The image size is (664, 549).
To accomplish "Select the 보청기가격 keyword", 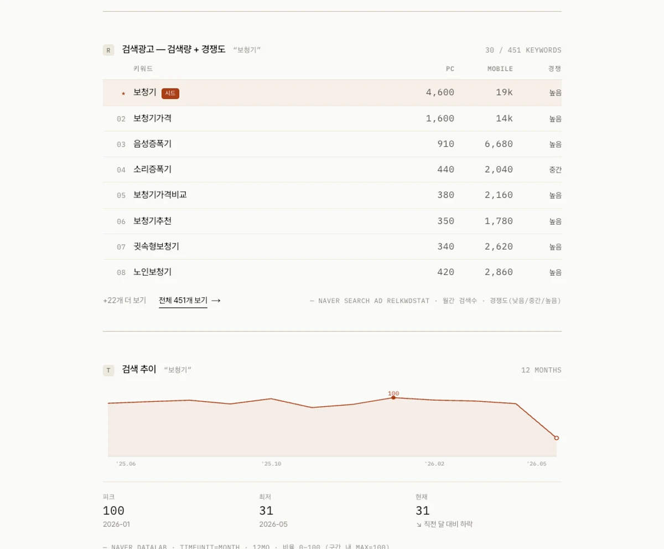I will (x=152, y=118).
